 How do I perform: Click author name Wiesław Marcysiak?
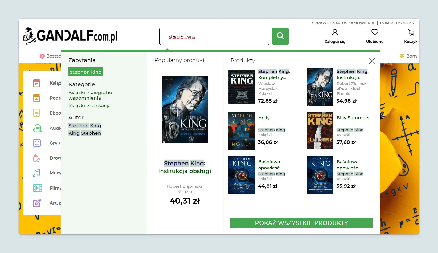point(268,86)
